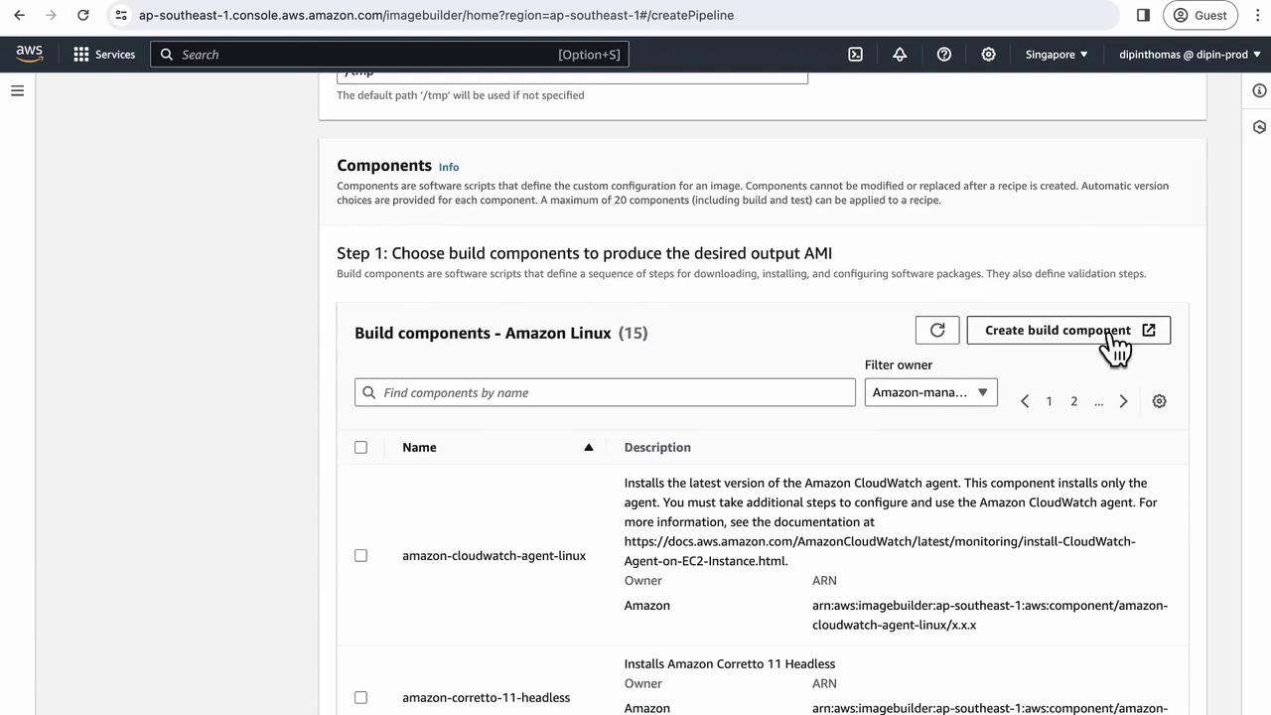Go to page 1 of components
The height and width of the screenshot is (715, 1271).
tap(1049, 401)
